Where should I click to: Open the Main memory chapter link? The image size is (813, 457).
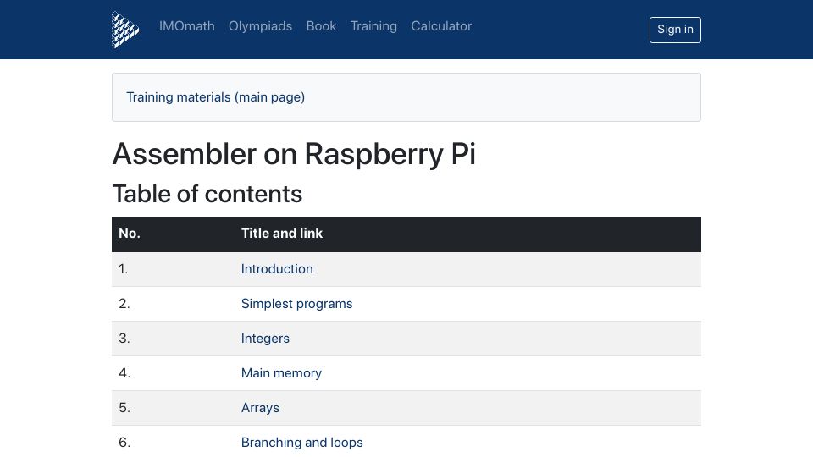tap(281, 373)
